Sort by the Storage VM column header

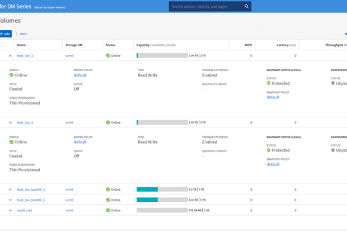point(74,45)
